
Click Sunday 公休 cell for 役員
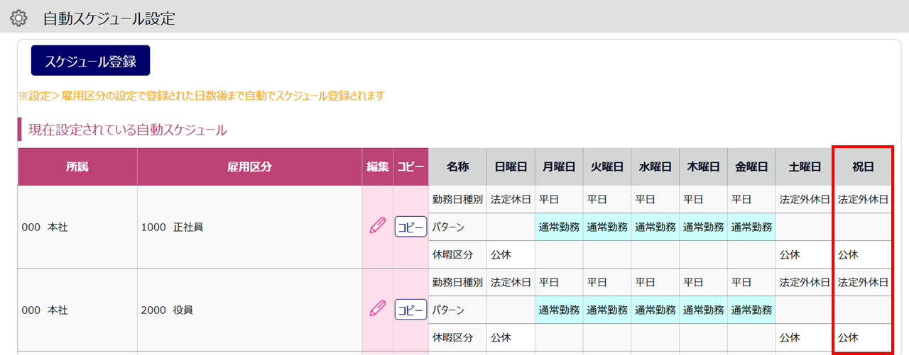[511, 337]
